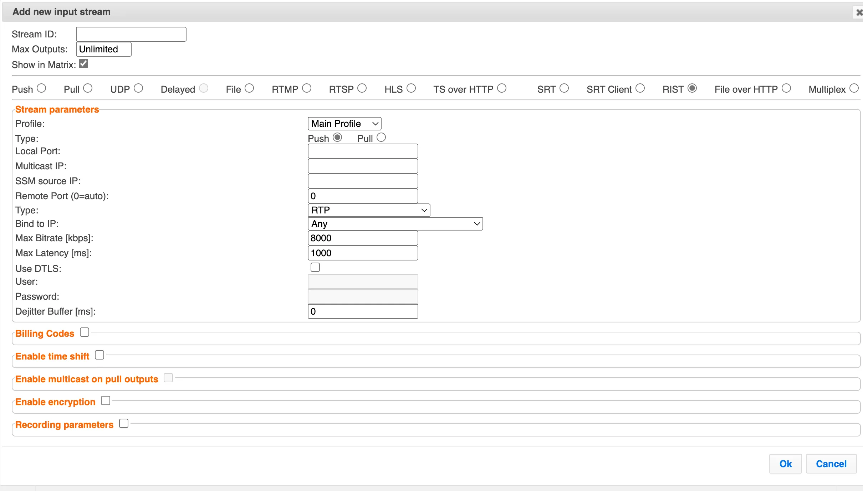The width and height of the screenshot is (863, 491).
Task: Select the top-row Pull input type radio
Action: pyautogui.click(x=88, y=88)
